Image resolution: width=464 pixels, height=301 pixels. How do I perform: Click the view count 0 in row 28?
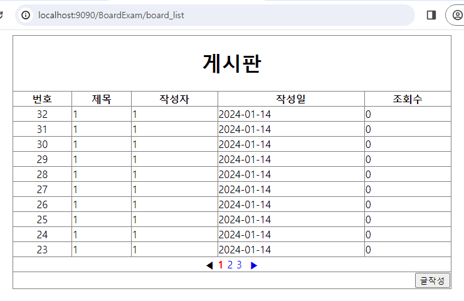(368, 174)
